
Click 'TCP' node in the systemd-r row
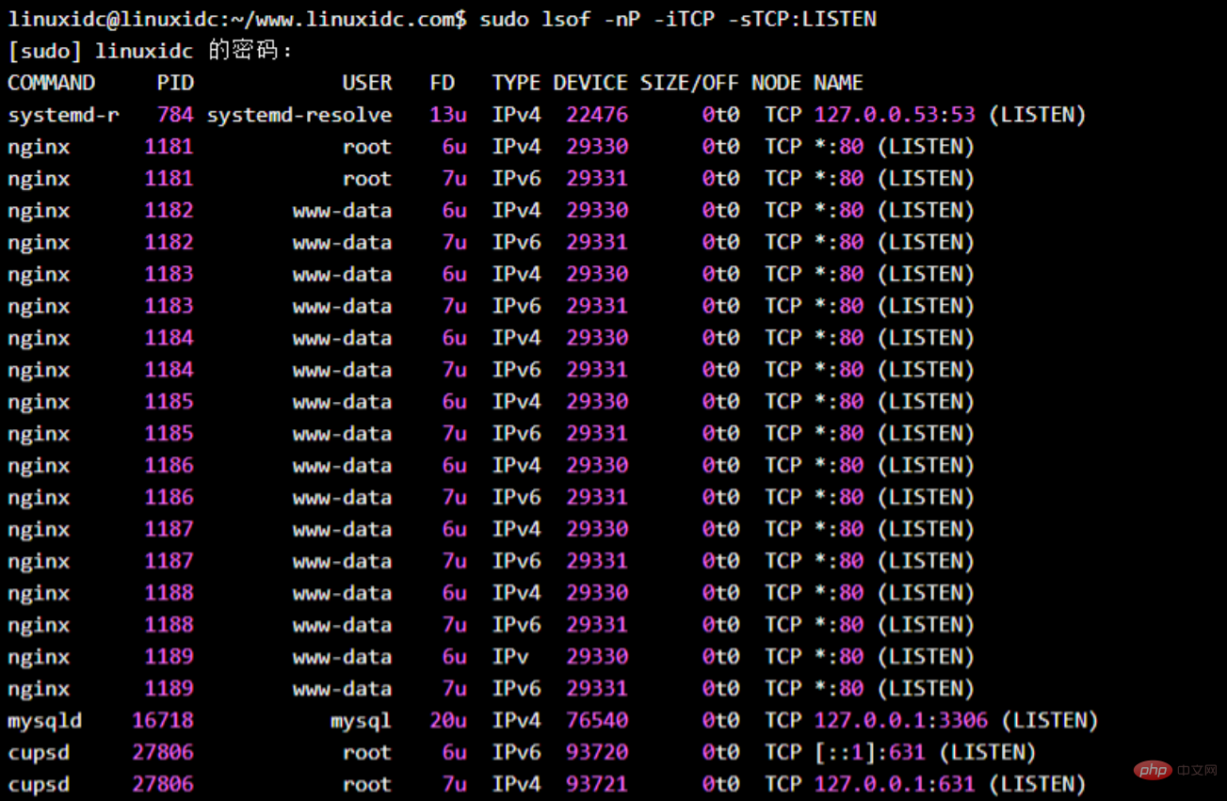(x=783, y=115)
